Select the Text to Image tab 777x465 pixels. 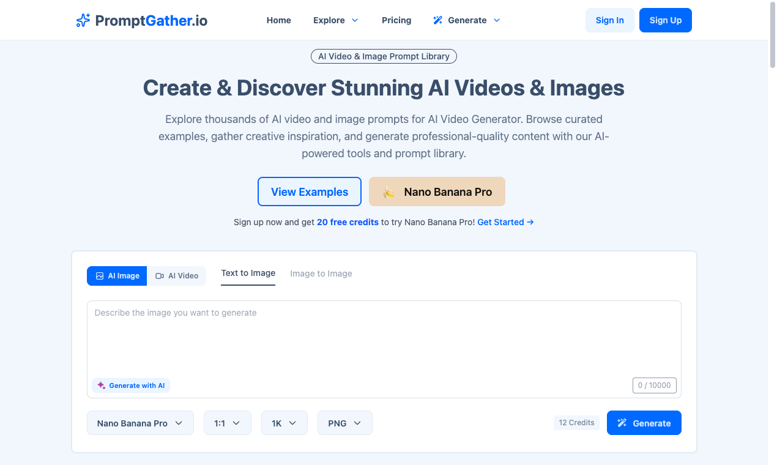coord(248,273)
